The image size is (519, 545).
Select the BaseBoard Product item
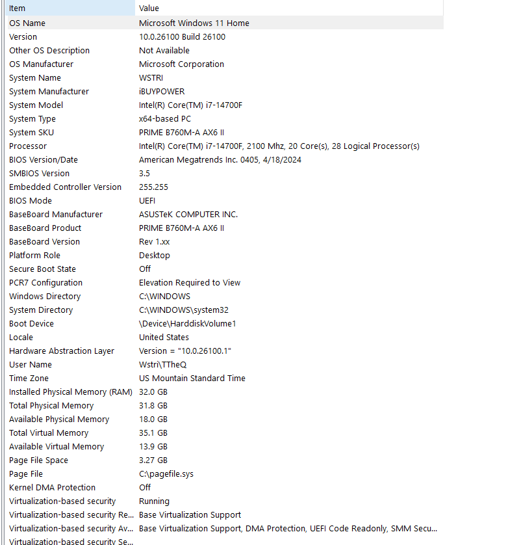point(45,228)
